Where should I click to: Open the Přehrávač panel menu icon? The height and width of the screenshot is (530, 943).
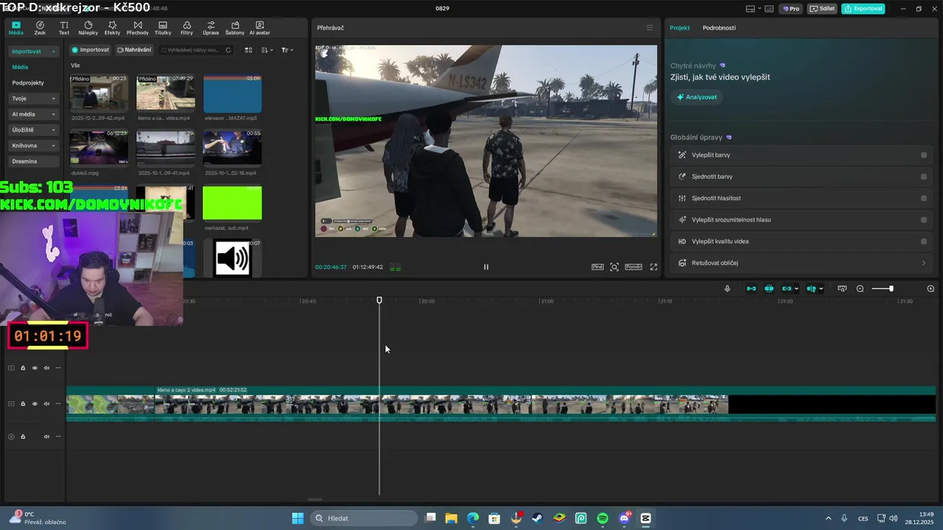650,28
